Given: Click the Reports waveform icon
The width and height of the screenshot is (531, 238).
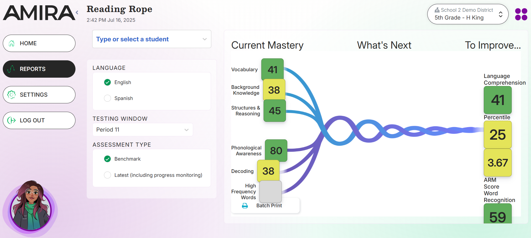Looking at the screenshot, I should click(x=11, y=69).
